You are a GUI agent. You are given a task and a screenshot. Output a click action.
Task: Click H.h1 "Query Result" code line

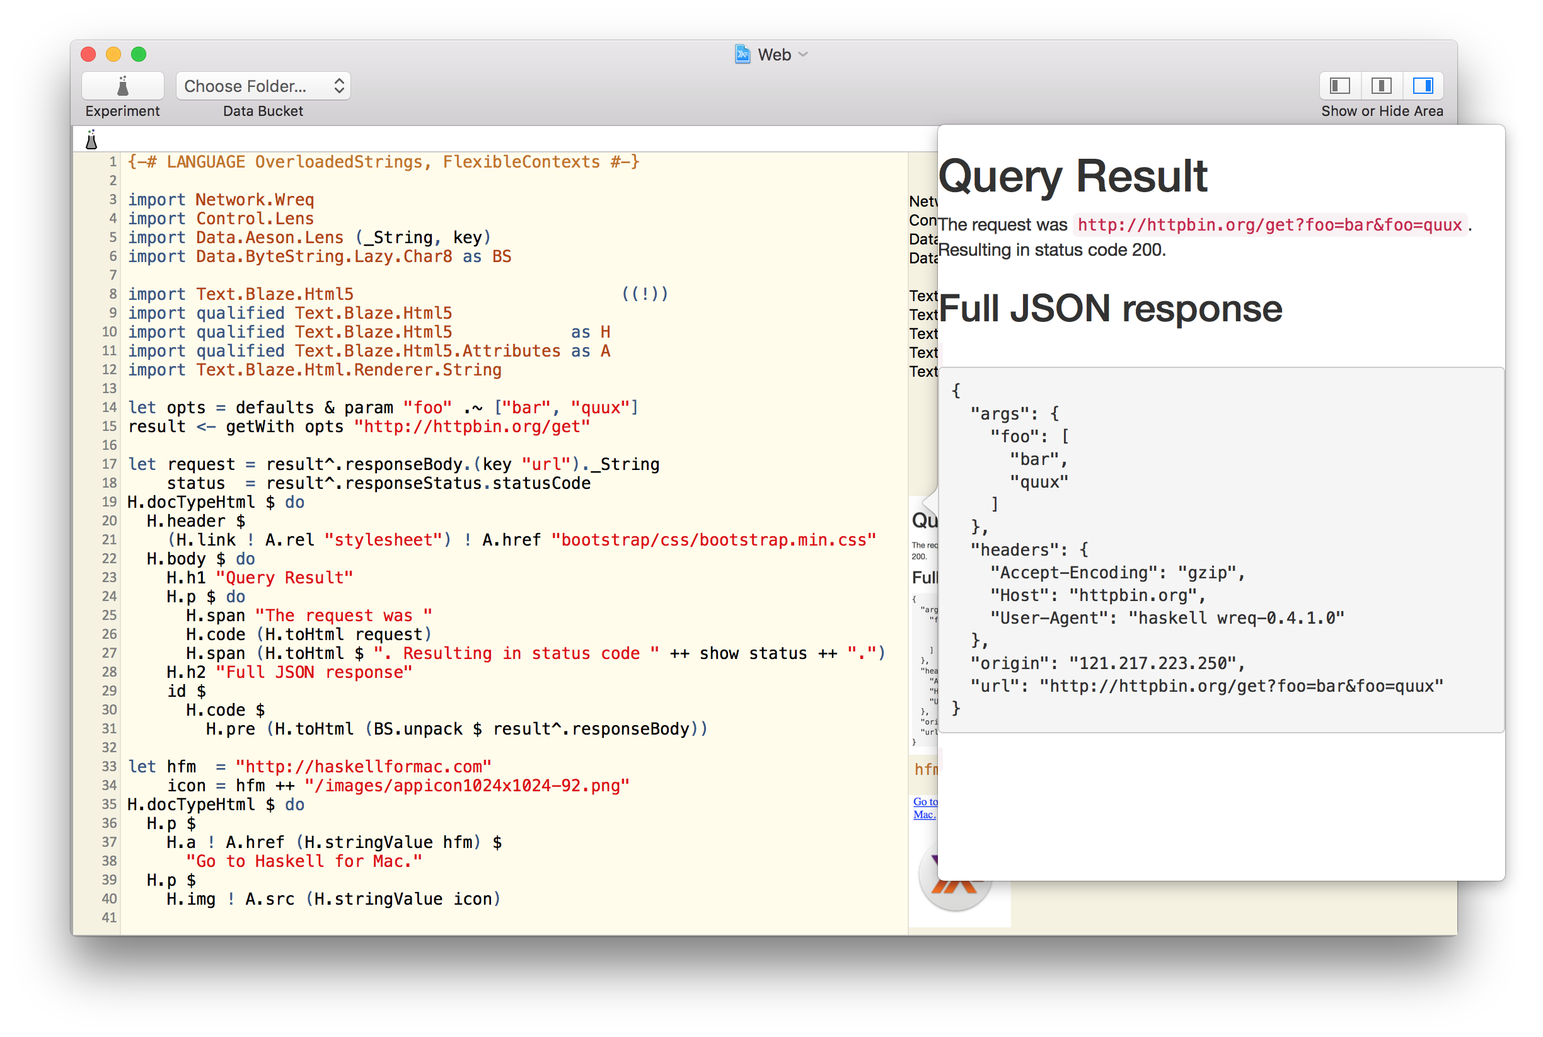(x=260, y=578)
